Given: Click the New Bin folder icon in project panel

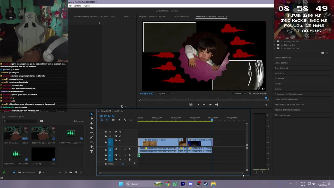Looking at the screenshot, I should point(71,172).
